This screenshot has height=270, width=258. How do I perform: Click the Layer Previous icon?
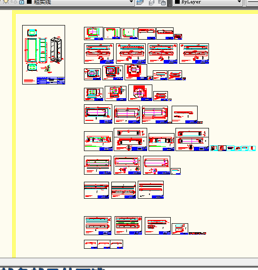pyautogui.click(x=151, y=2)
